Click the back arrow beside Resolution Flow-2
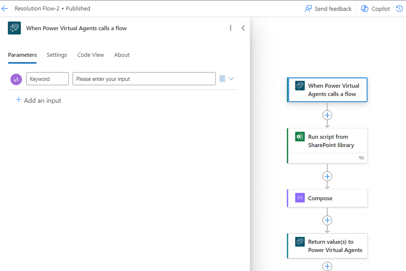 (x=5, y=9)
